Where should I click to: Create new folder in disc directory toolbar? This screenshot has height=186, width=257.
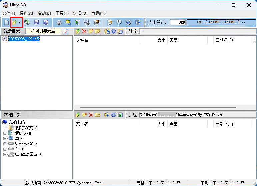coord(91,31)
